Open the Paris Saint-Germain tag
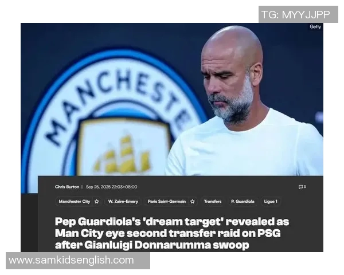 (167, 202)
